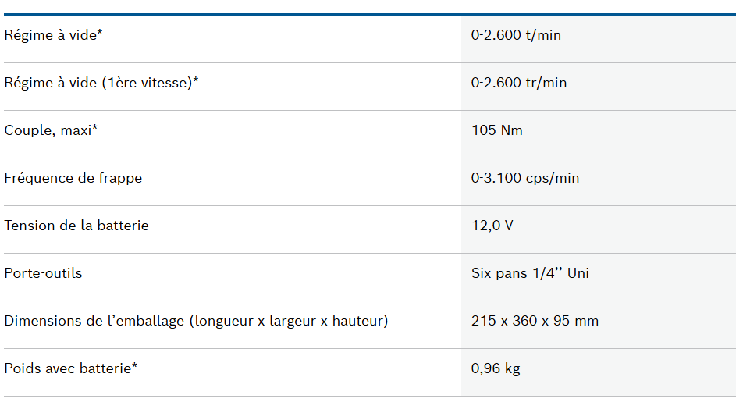The height and width of the screenshot is (402, 743).
Task: Select the '0-2.600 t/min' value
Action: (x=516, y=35)
